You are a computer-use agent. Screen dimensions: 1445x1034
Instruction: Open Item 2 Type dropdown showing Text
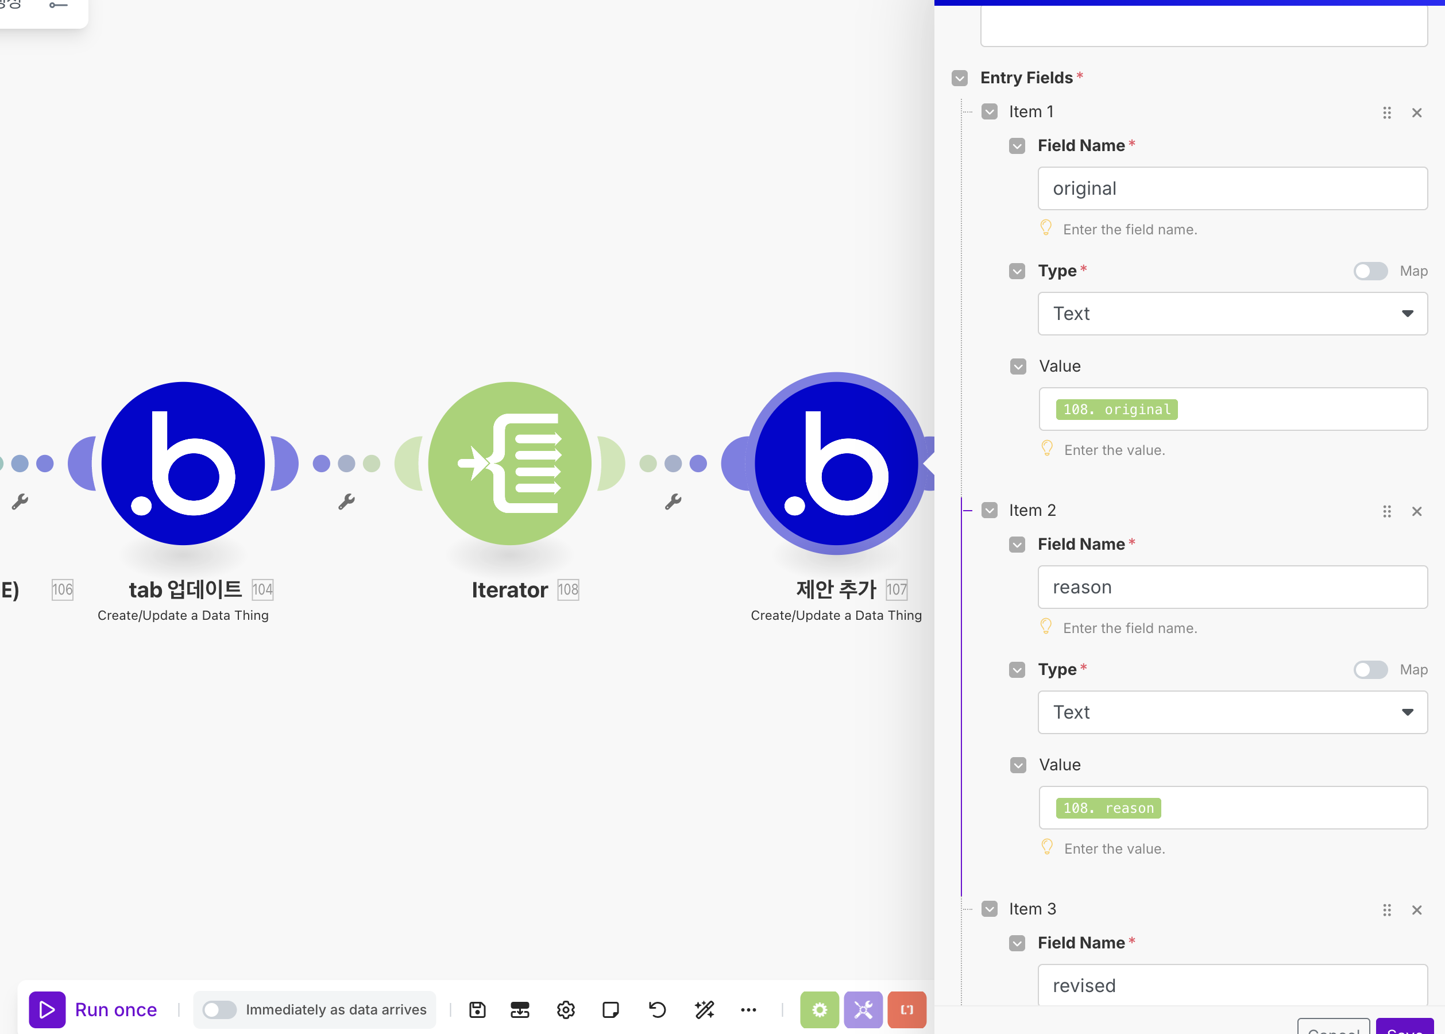coord(1232,712)
